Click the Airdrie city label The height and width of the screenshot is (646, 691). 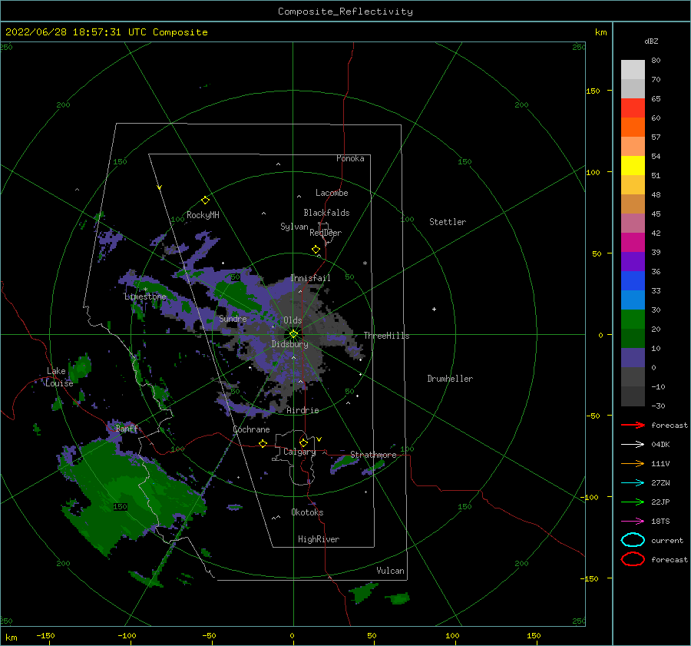(303, 410)
